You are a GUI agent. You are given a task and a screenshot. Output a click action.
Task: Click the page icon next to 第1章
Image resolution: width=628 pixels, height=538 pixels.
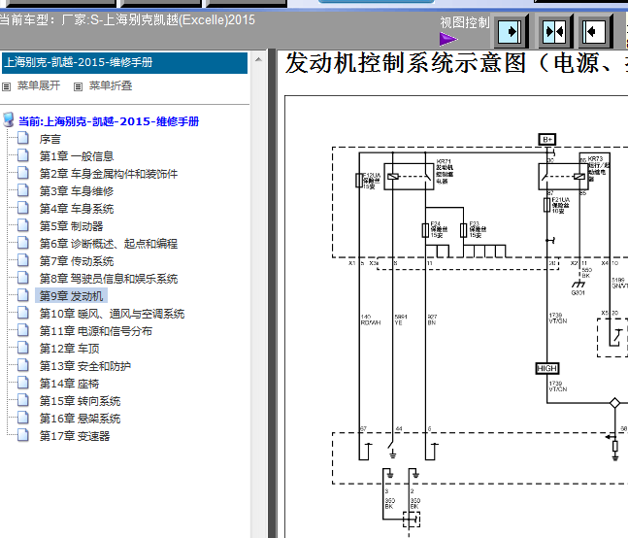[23, 155]
